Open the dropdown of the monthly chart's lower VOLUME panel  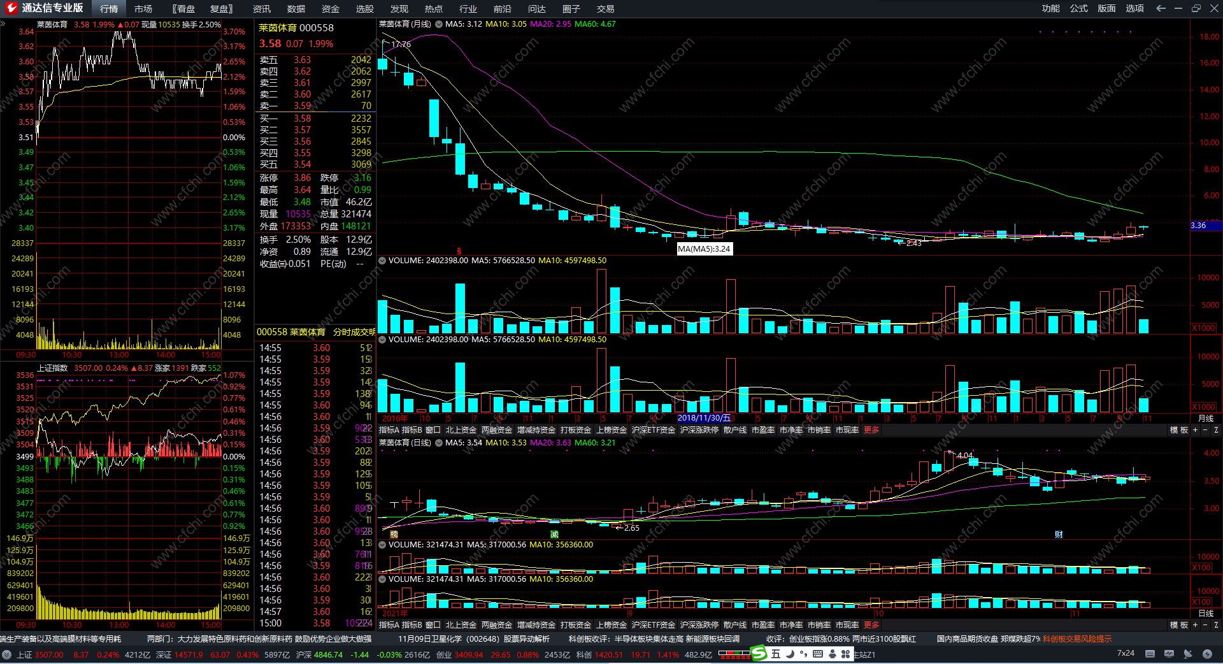click(x=382, y=340)
